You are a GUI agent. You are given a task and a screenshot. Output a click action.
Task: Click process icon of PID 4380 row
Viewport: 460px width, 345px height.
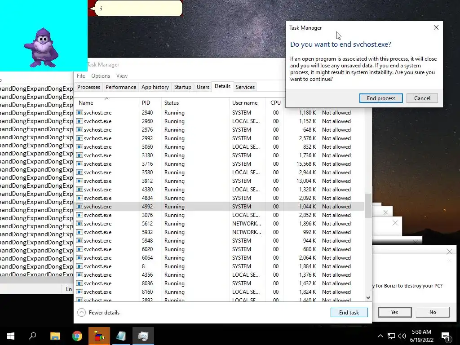[79, 189]
